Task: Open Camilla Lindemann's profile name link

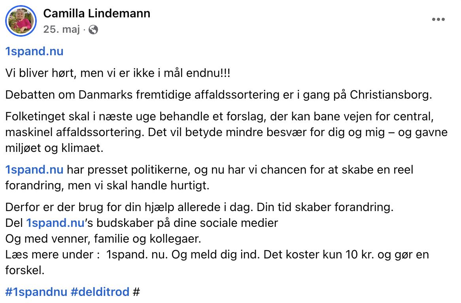Action: click(97, 13)
